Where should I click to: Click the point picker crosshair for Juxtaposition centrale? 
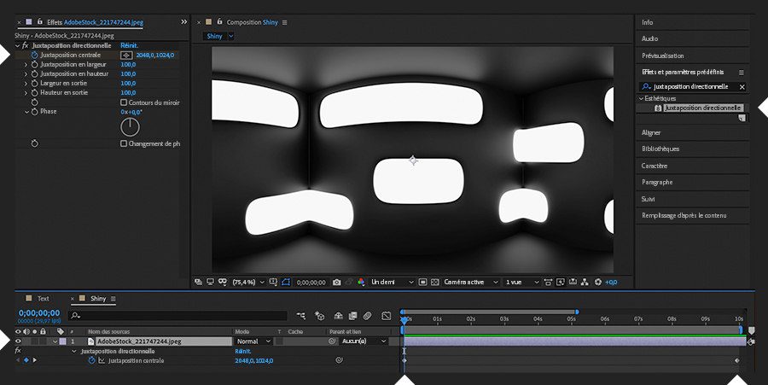pyautogui.click(x=126, y=55)
